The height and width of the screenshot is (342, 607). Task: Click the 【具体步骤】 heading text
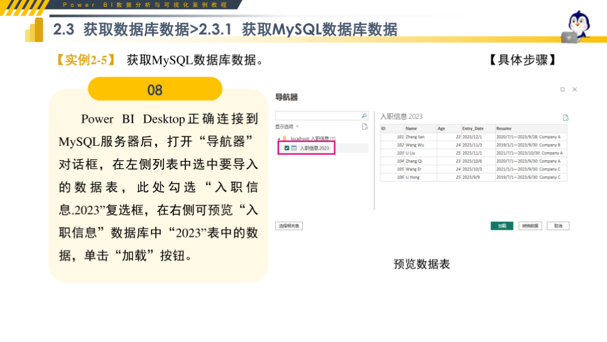[x=523, y=60]
